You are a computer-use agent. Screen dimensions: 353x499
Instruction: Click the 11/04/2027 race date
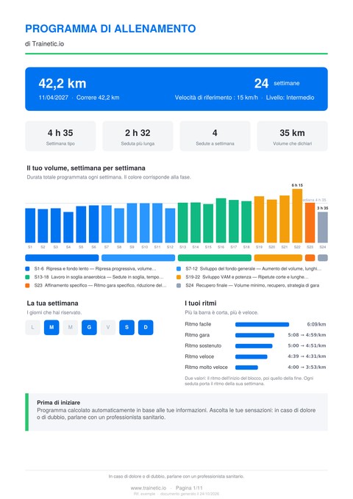coord(54,98)
